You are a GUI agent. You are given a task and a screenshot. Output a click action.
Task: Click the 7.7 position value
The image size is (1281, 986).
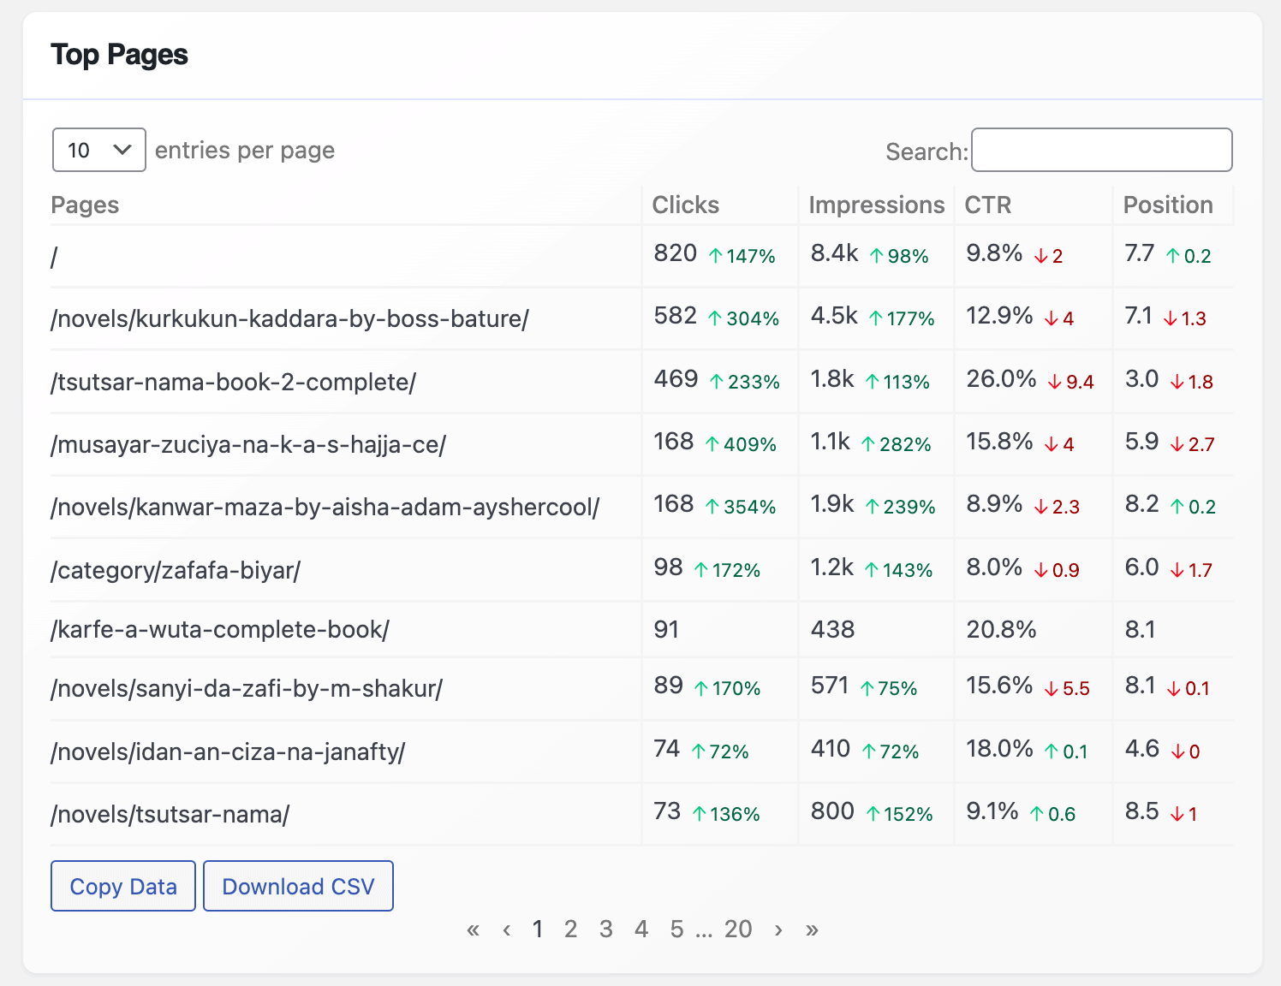click(x=1140, y=253)
